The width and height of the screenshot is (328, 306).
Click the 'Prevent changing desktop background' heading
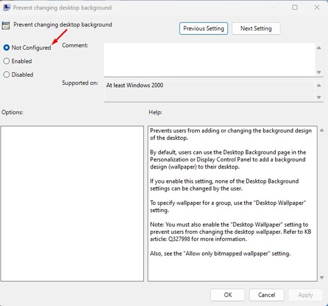pos(63,25)
